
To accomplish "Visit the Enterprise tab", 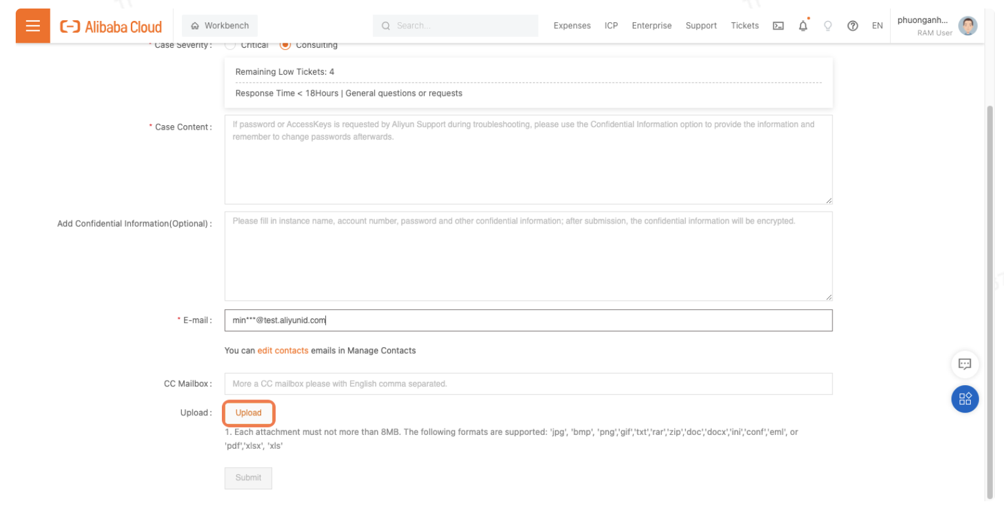I will (x=651, y=26).
